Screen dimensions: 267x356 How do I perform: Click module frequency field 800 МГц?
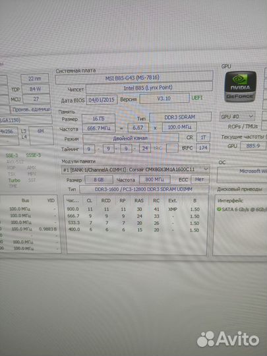155,179
